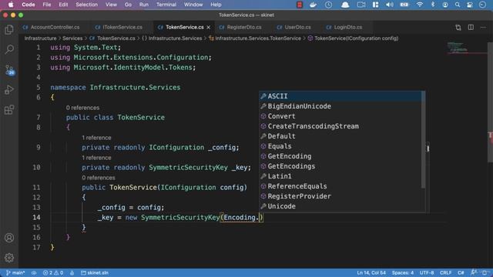Click the skinet.sln project in status bar
The image size is (493, 277).
tap(95, 272)
